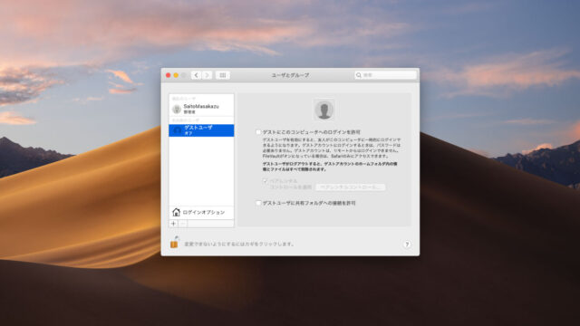This screenshot has width=580, height=326.
Task: Show all preferences with the grid icon
Action: (223, 75)
